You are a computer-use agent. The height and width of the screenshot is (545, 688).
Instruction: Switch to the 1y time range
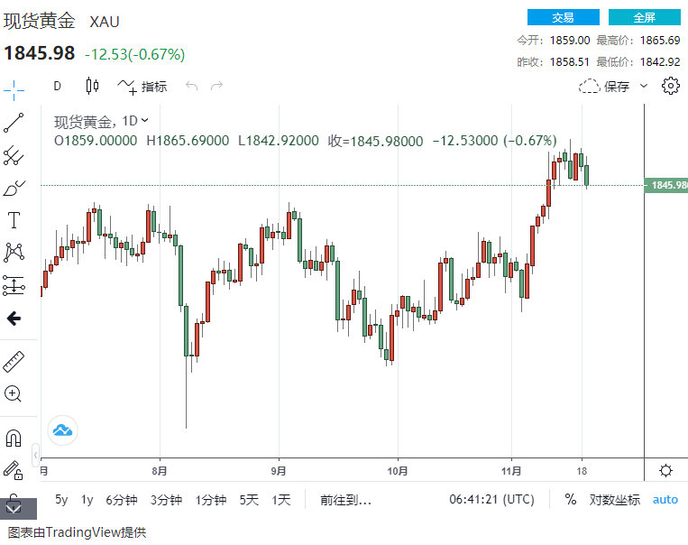coord(87,499)
